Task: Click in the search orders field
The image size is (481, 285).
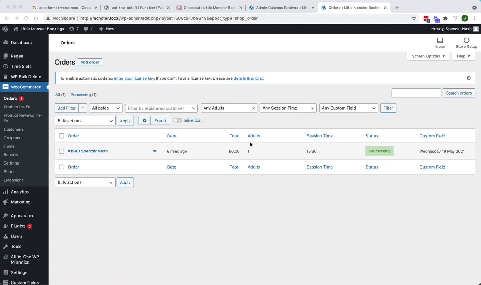Action: pyautogui.click(x=416, y=93)
